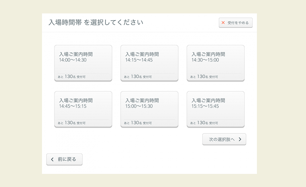Click the 130名 availability footer of the 15:00 slot
This screenshot has height=187, width=306.
point(138,123)
